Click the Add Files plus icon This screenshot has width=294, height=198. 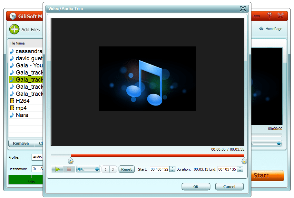tap(14, 29)
